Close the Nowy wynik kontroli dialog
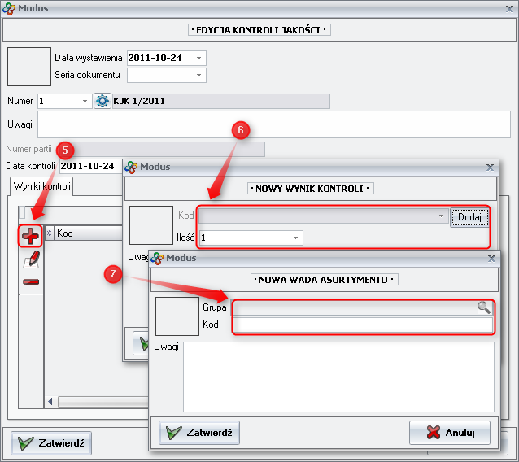 click(x=490, y=167)
